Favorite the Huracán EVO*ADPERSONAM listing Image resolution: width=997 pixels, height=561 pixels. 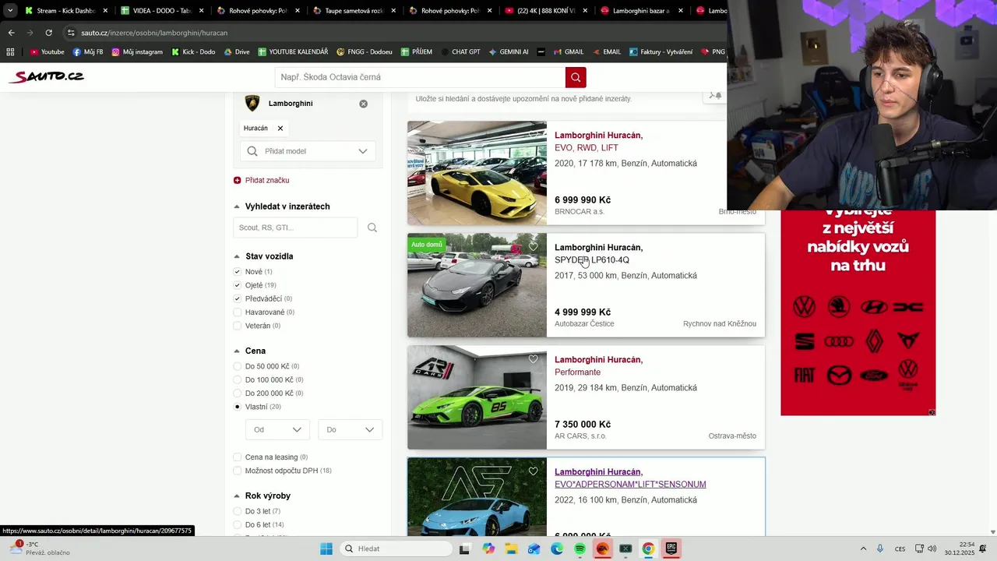click(534, 471)
